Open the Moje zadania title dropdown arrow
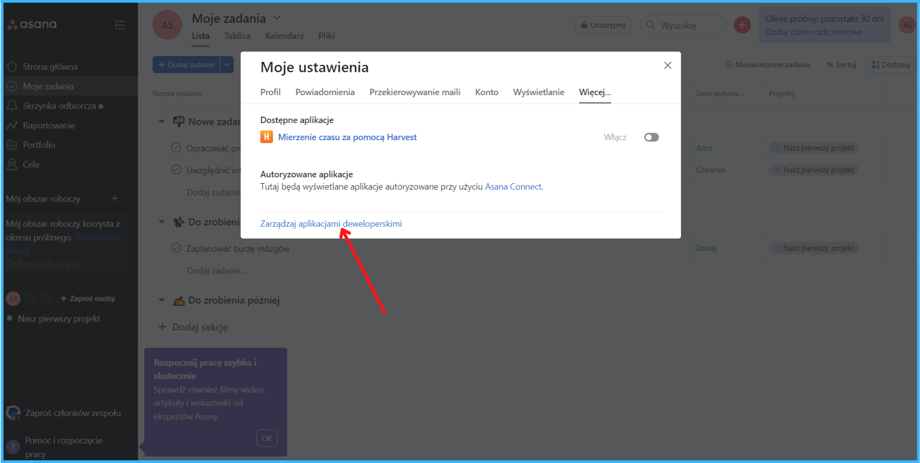920x463 pixels. 277,18
